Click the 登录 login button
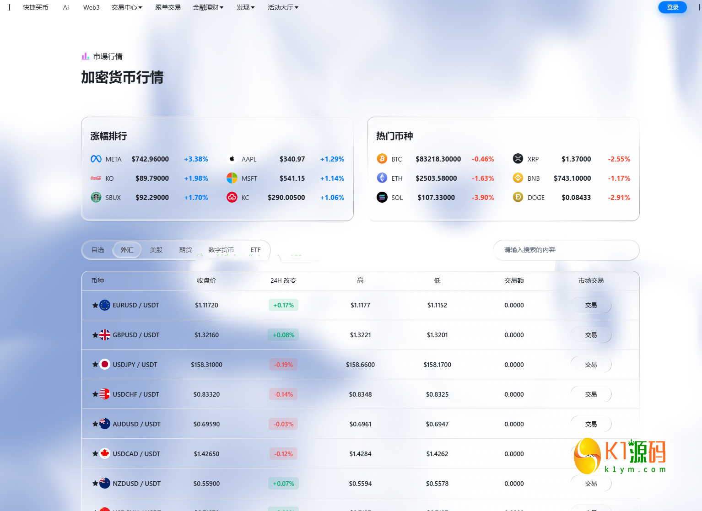Screen dimensions: 702x511 click(x=672, y=7)
